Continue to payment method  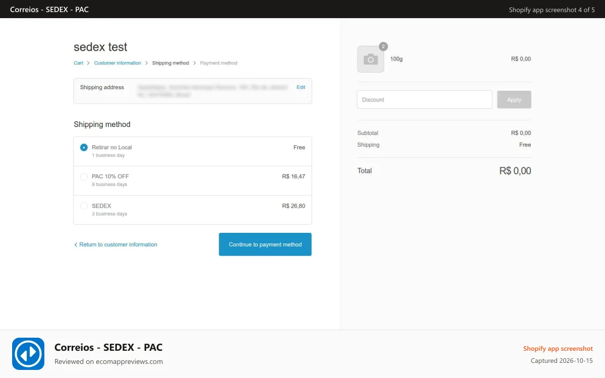(x=265, y=244)
